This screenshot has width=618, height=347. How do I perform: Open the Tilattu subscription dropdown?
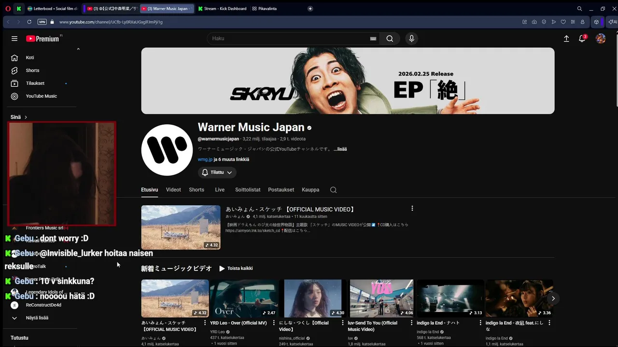[x=217, y=173]
